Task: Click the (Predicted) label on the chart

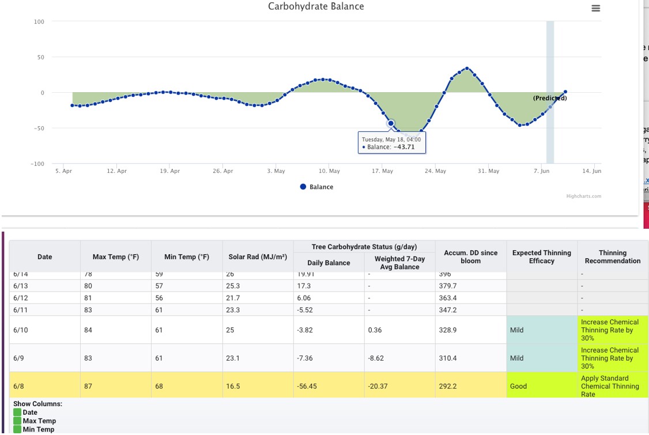Action: pyautogui.click(x=549, y=98)
